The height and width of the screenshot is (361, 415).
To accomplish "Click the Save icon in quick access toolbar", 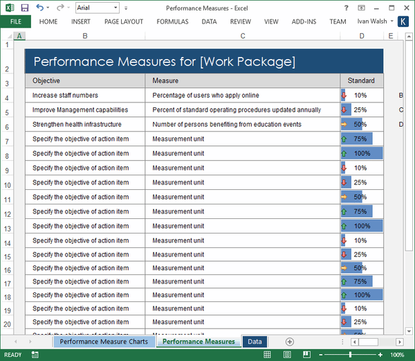I will [x=25, y=8].
